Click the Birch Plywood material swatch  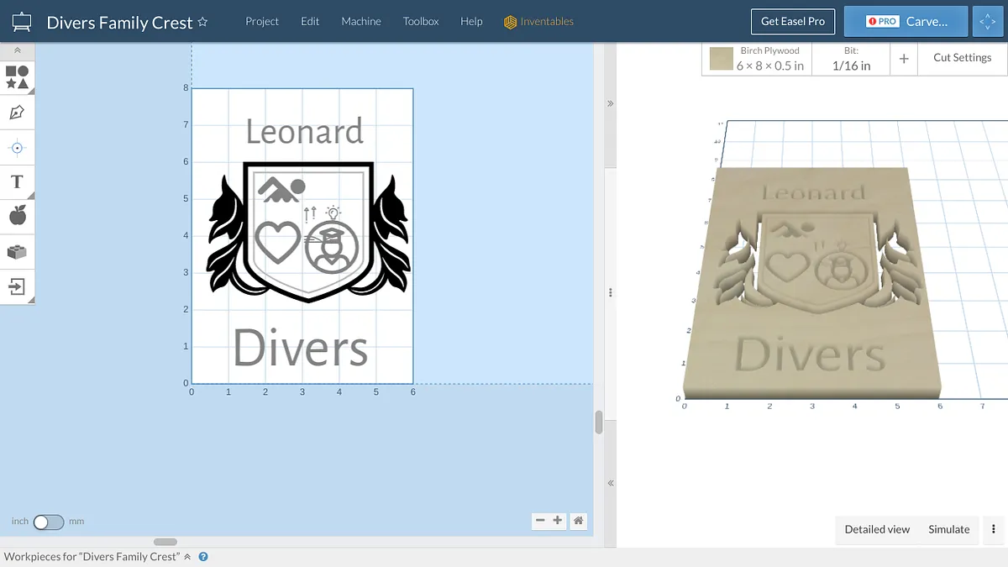coord(722,59)
